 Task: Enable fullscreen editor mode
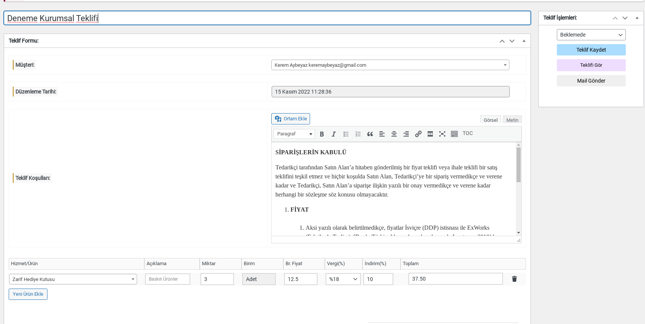click(442, 134)
